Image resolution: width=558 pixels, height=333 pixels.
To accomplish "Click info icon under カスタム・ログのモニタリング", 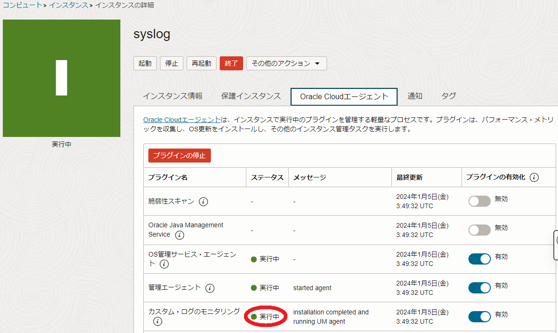I will tap(158, 321).
